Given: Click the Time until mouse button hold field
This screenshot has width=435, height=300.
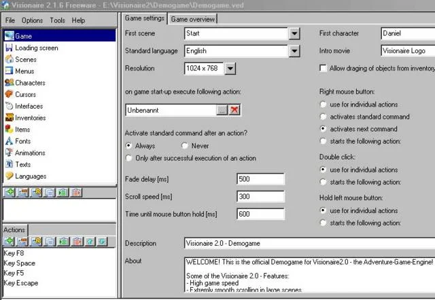Looking at the screenshot, I should click(x=260, y=214).
